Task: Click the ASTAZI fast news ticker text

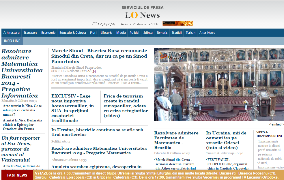Action: click(156, 175)
